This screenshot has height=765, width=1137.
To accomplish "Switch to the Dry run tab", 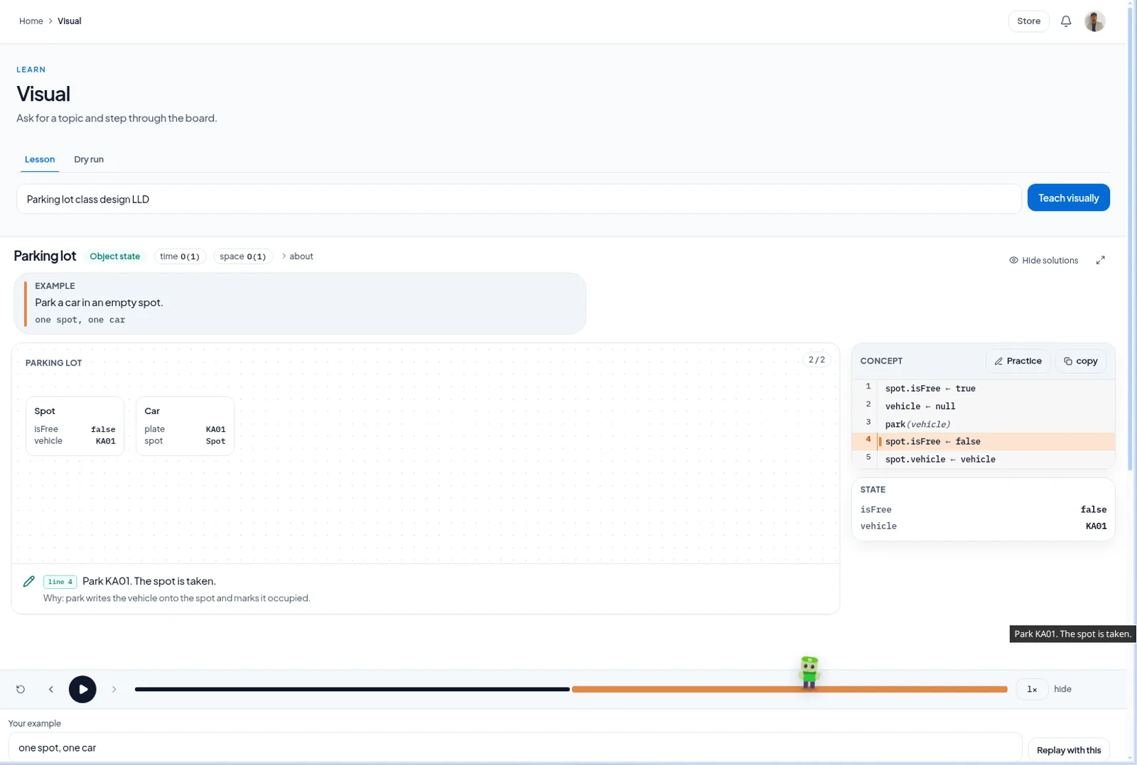I will pos(89,159).
